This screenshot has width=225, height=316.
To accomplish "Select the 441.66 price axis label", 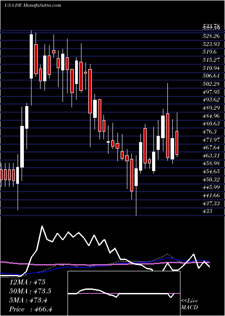I will (x=212, y=195).
